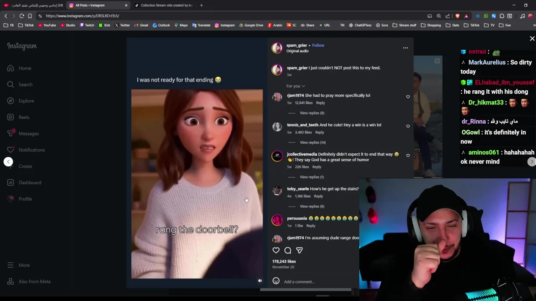The image size is (536, 301).
Task: Click the share icon in address bar
Action: [448, 16]
